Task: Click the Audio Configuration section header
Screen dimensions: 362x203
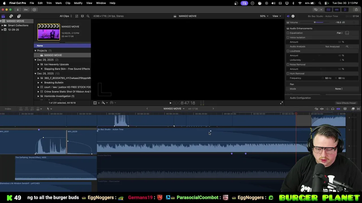Action: [x=300, y=98]
